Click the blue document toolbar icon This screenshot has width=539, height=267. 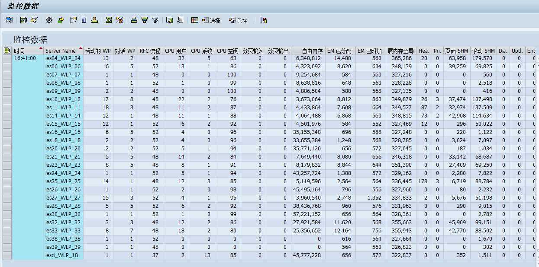point(84,20)
